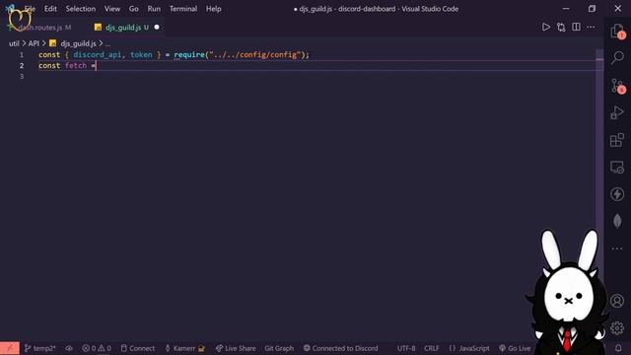631x355 pixels.
Task: Open the Search view icon
Action: click(617, 57)
